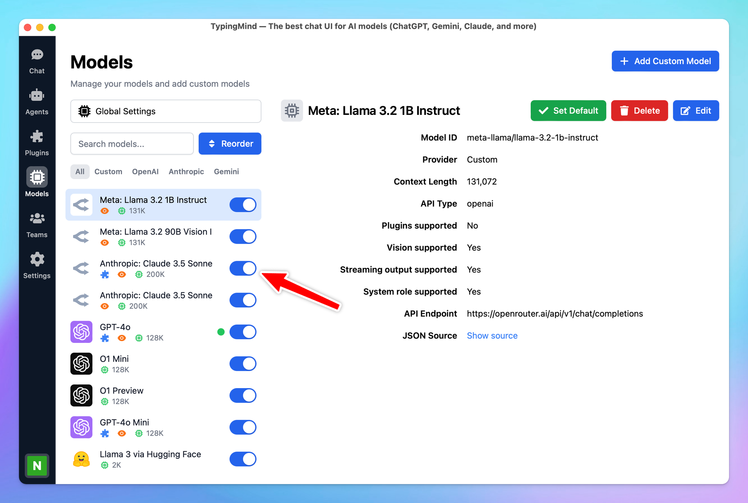The width and height of the screenshot is (748, 503).
Task: Open the Teams people icon
Action: tap(37, 218)
